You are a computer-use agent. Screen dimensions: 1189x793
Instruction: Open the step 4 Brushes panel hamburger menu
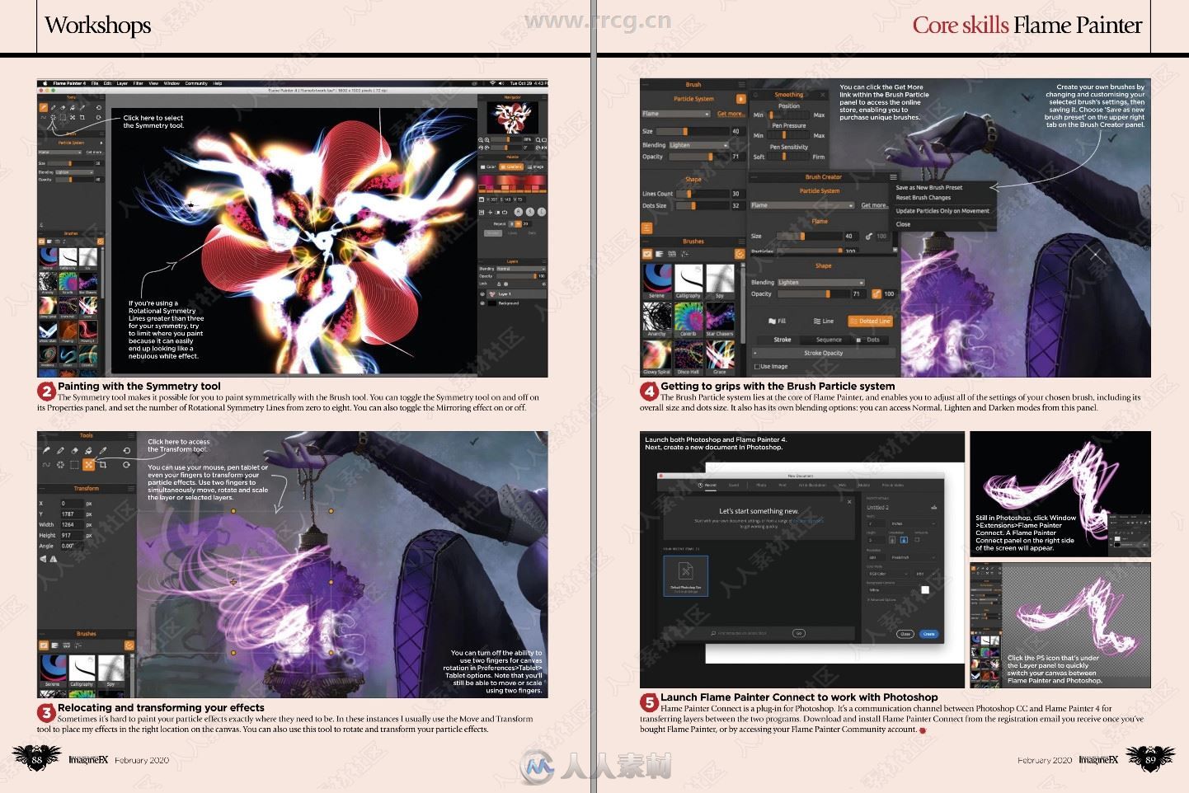742,242
